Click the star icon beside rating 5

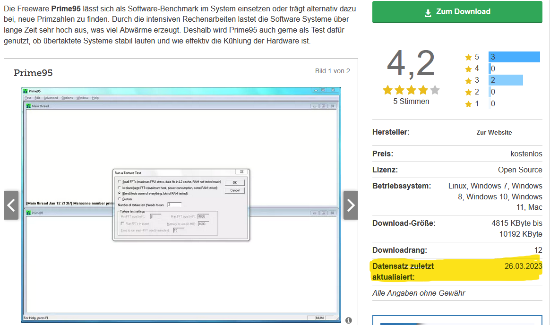(x=468, y=57)
